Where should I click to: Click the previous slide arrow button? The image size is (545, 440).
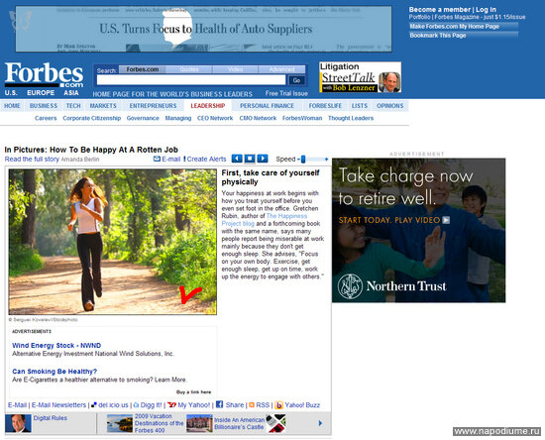click(237, 159)
